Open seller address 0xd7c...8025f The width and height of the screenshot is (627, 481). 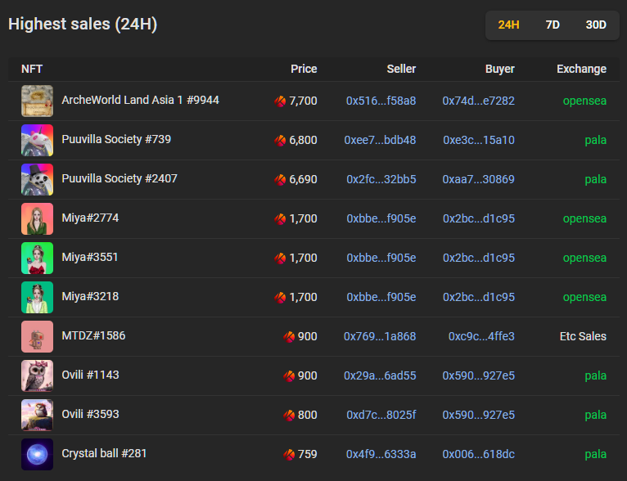point(381,415)
